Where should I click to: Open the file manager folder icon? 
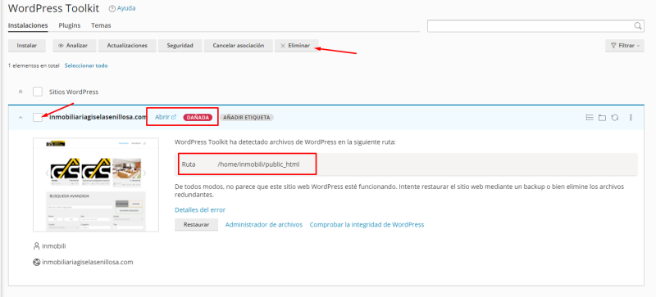(x=602, y=118)
